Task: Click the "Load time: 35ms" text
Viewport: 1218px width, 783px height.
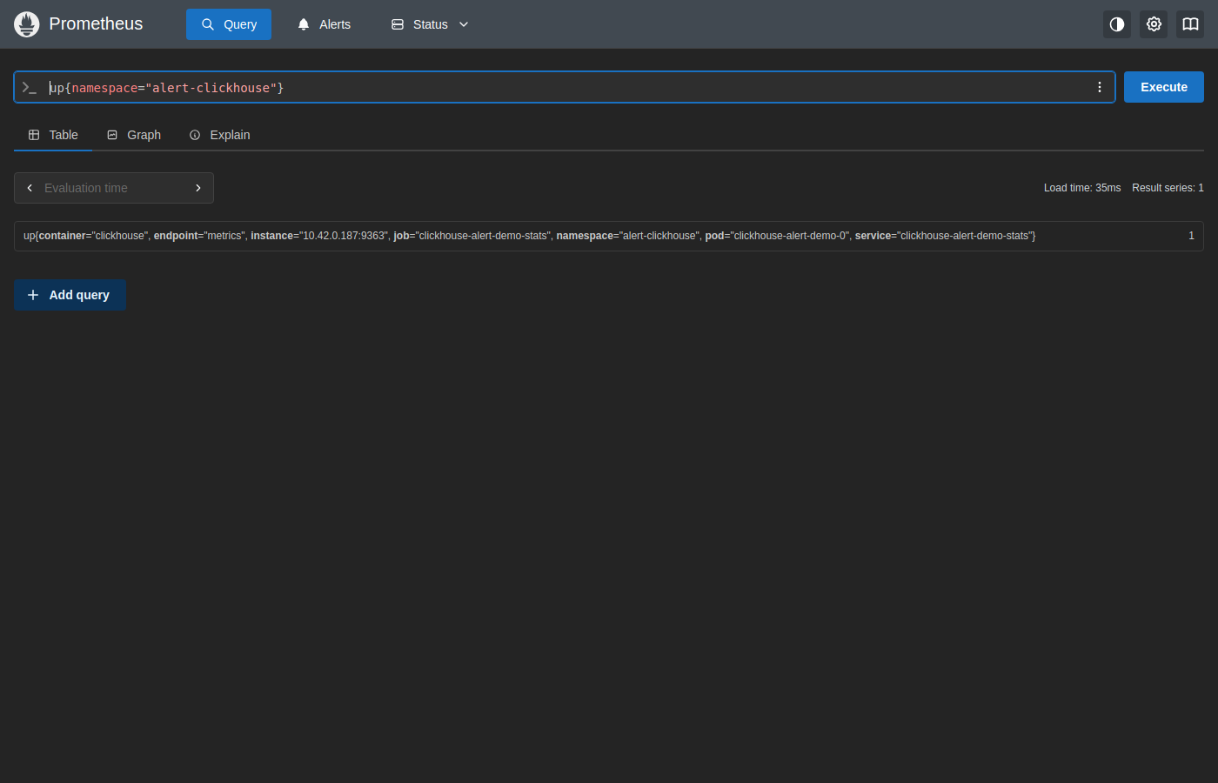Action: pyautogui.click(x=1082, y=188)
